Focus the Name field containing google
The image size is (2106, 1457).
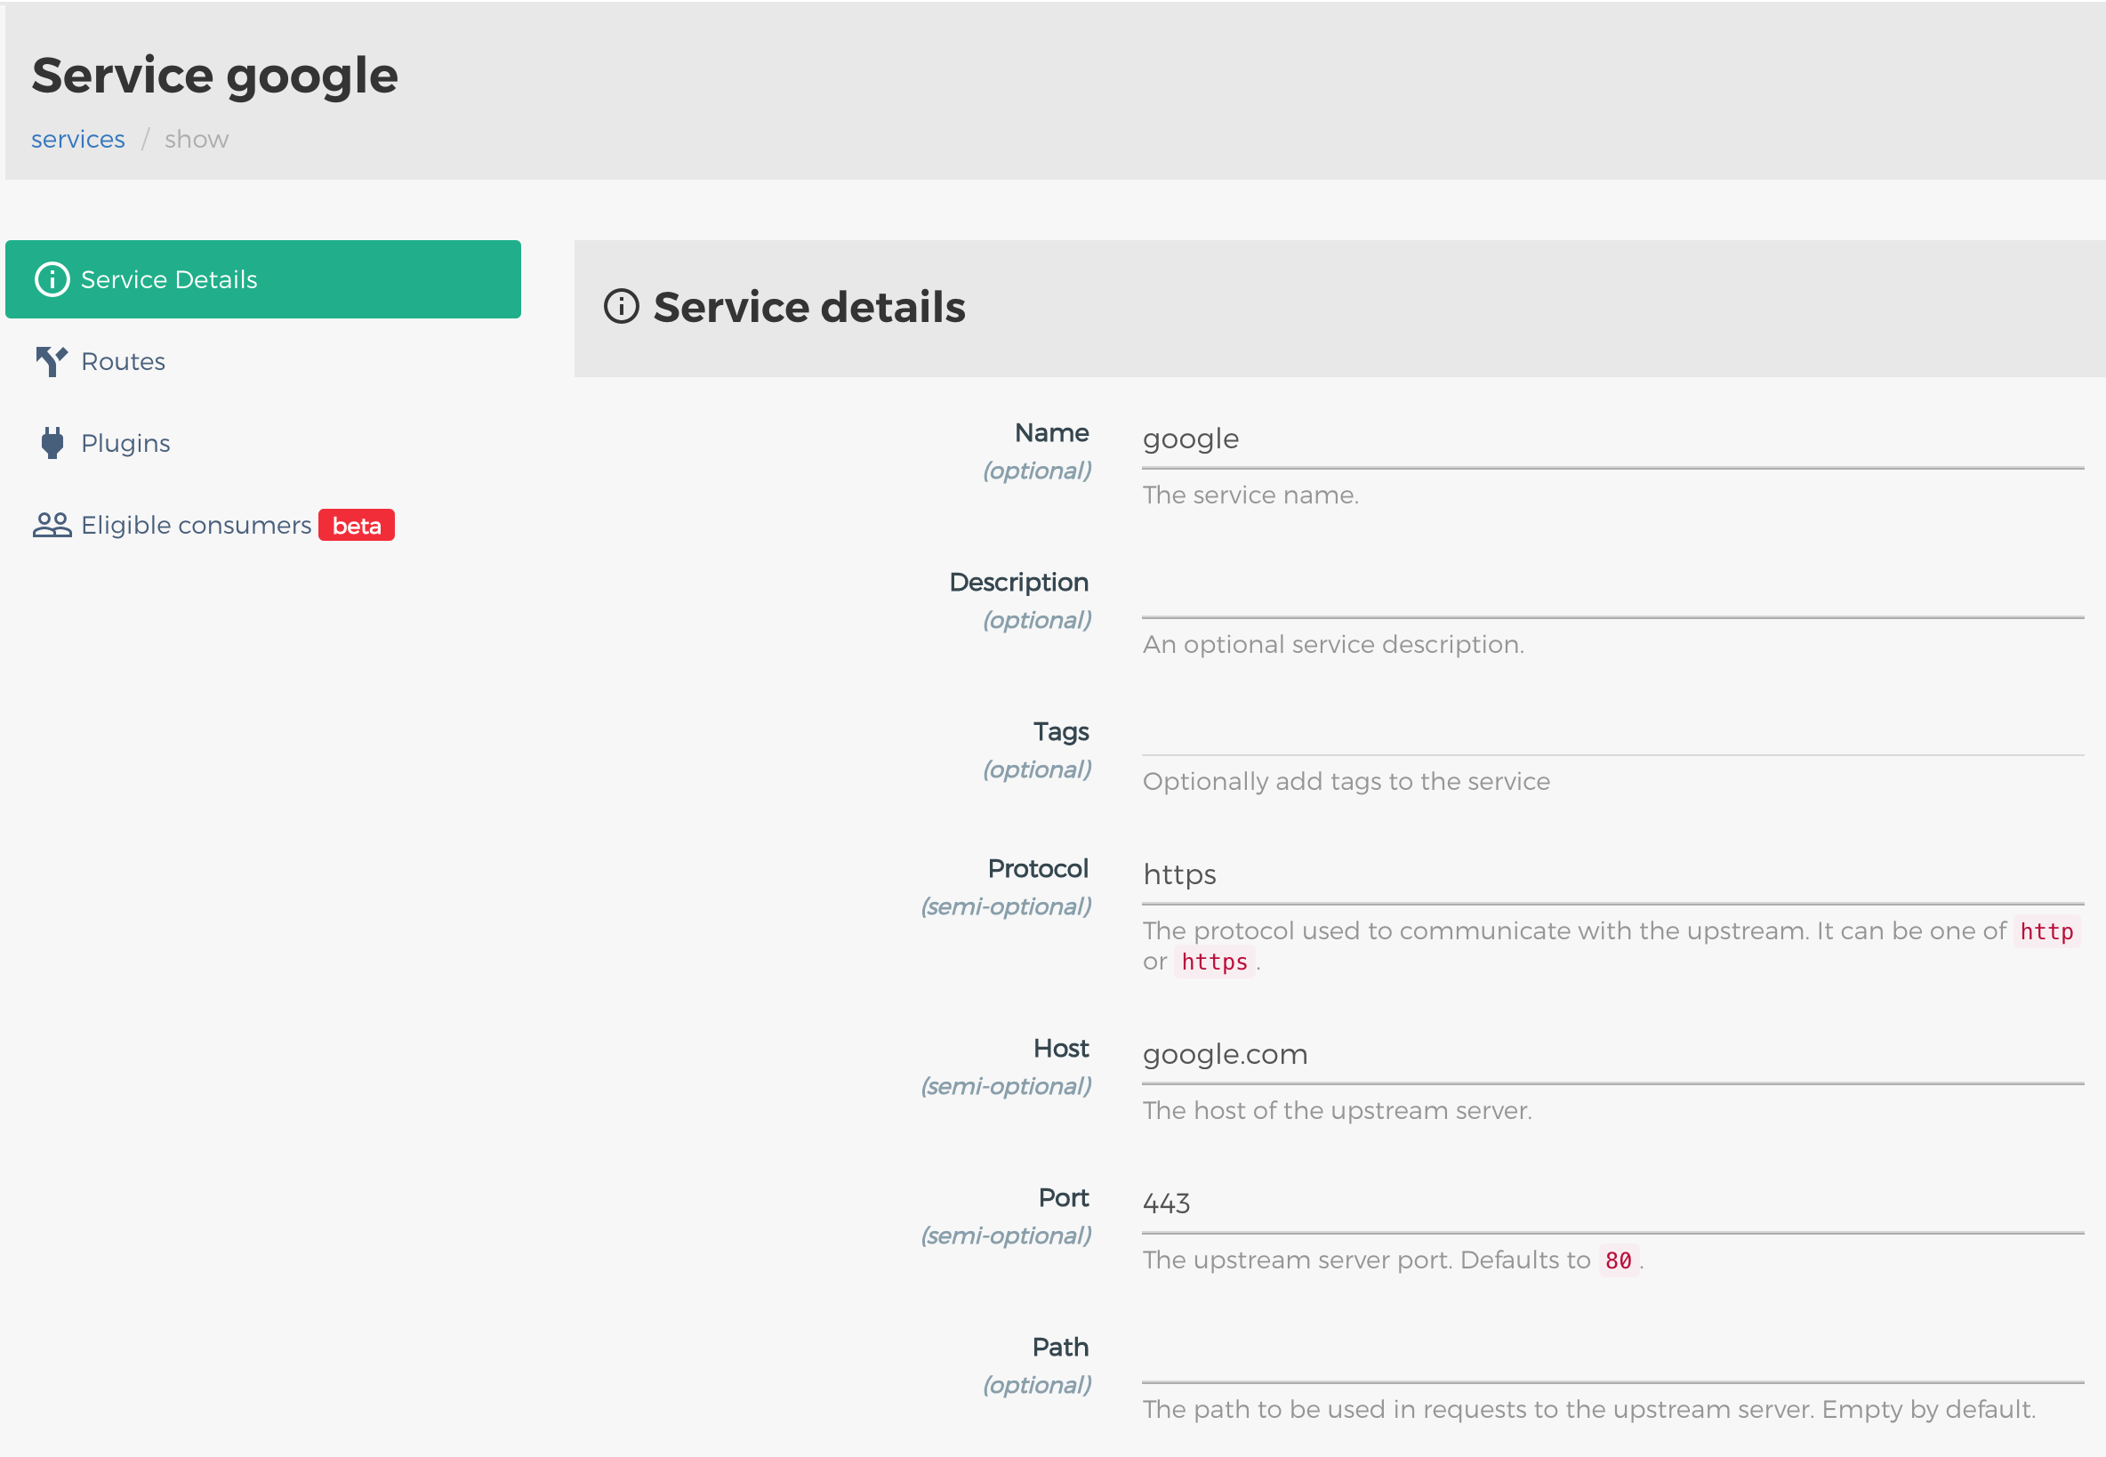[1612, 439]
